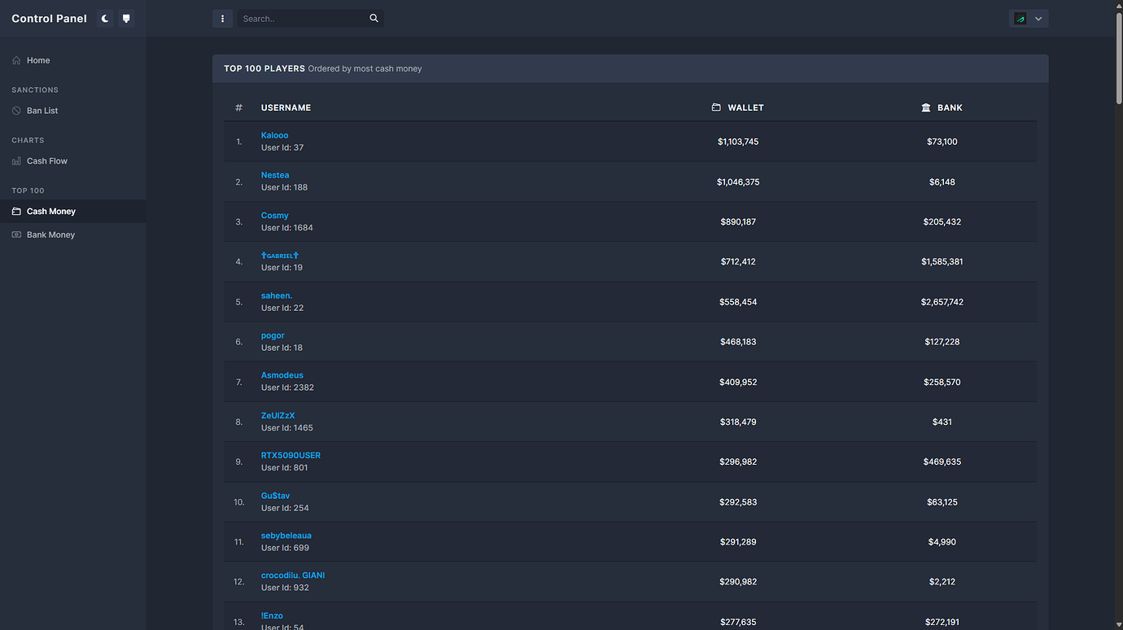Select the Home icon in the sidebar
1123x630 pixels.
[x=15, y=59]
